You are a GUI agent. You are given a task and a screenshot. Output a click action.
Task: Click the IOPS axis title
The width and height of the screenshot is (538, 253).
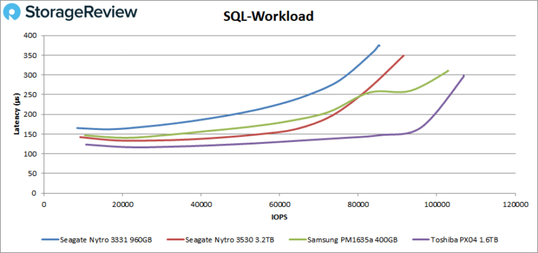(280, 217)
